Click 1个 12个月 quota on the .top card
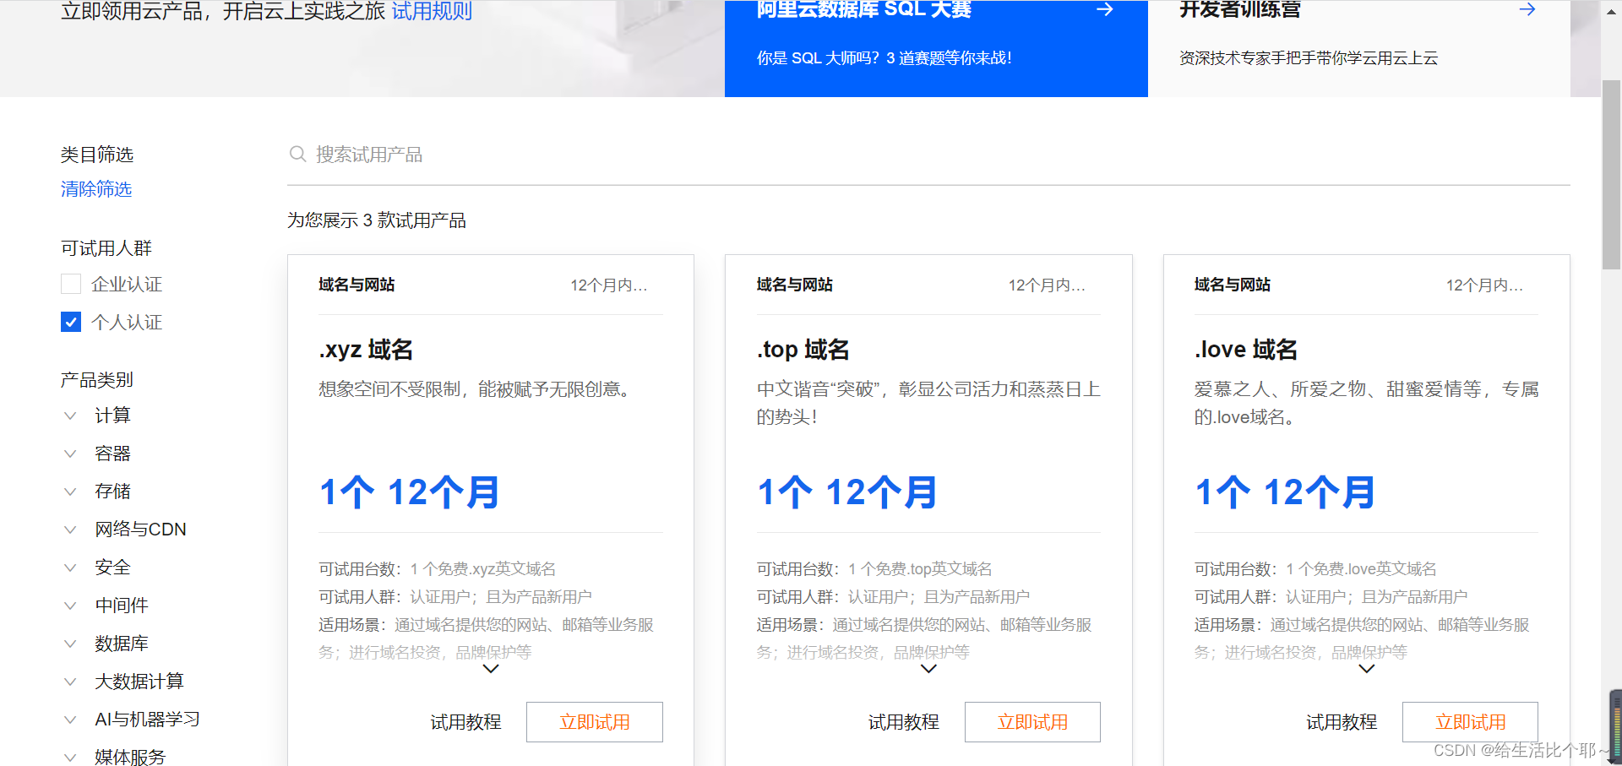1622x766 pixels. [x=846, y=492]
